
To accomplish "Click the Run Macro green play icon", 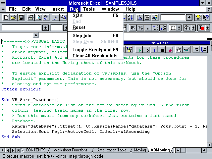I will pyautogui.click(x=140, y=50).
